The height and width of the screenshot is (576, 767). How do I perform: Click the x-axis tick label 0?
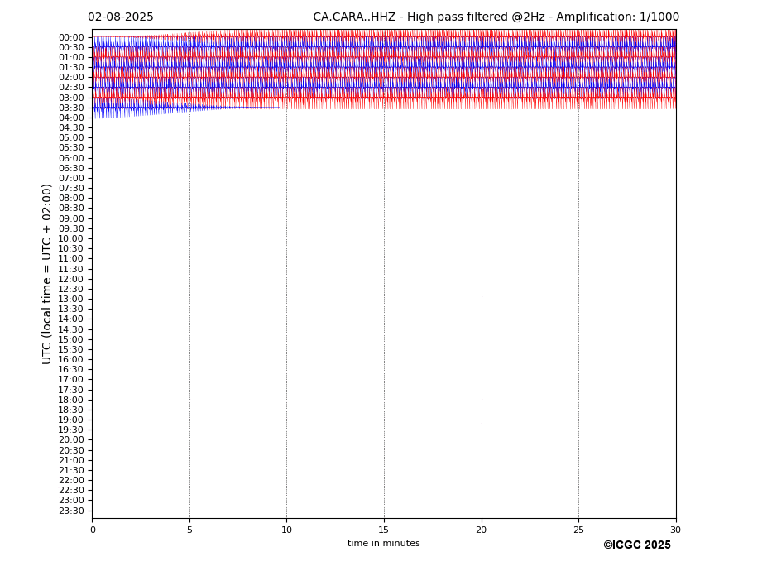[x=93, y=530]
